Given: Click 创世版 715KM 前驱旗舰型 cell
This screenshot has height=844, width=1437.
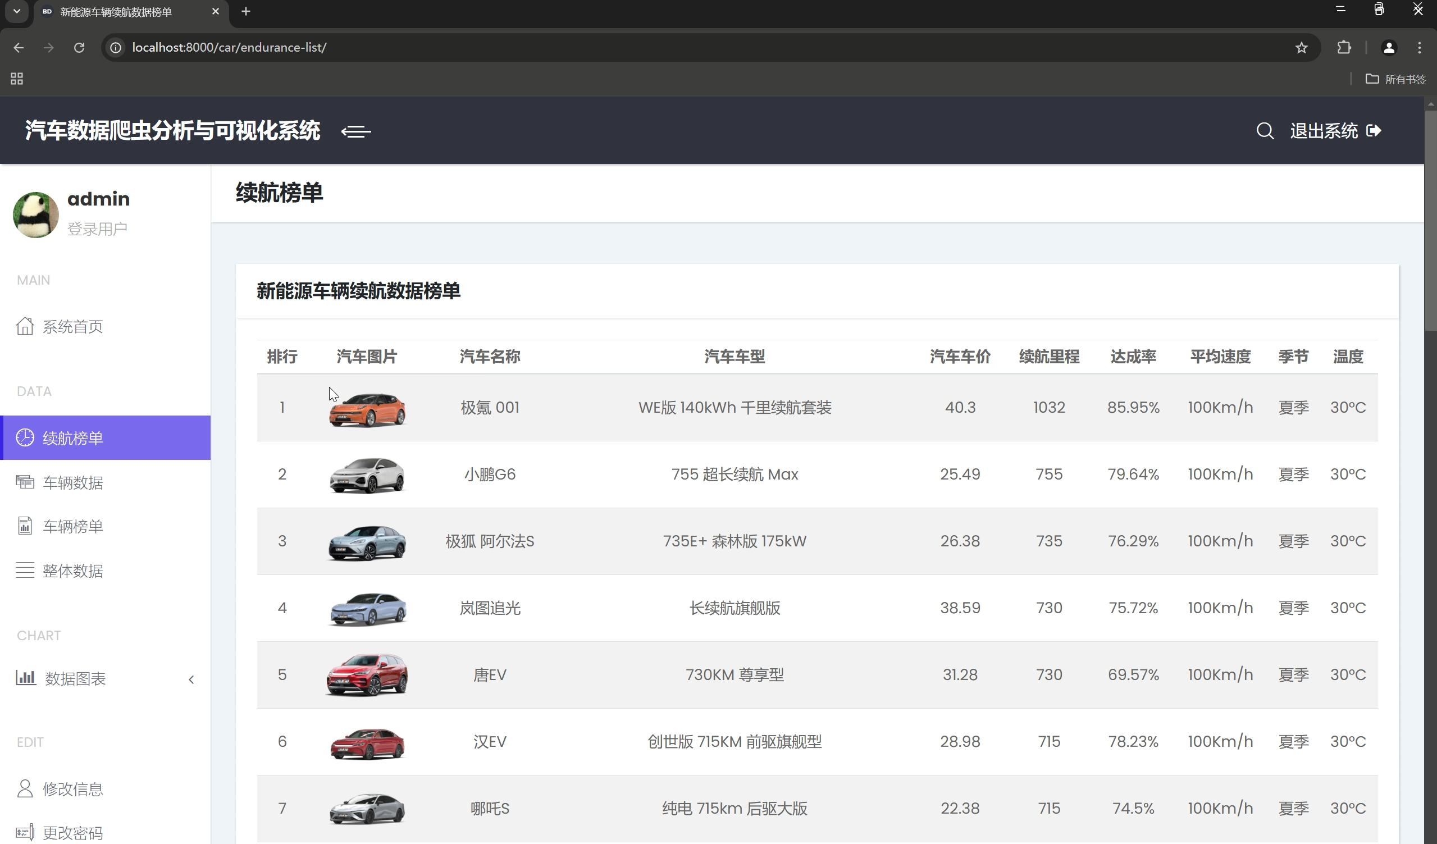Looking at the screenshot, I should [x=735, y=741].
